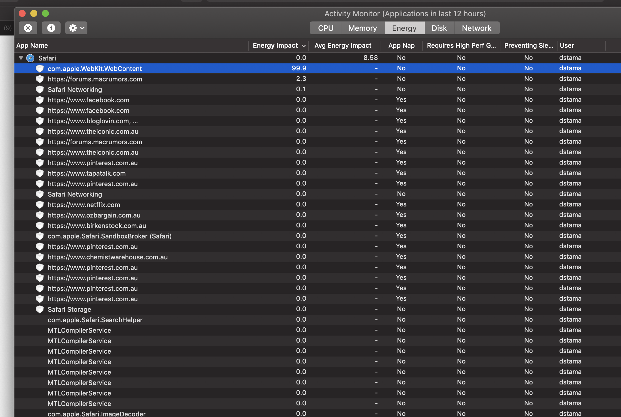
Task: Sort by the User column header
Action: point(581,46)
